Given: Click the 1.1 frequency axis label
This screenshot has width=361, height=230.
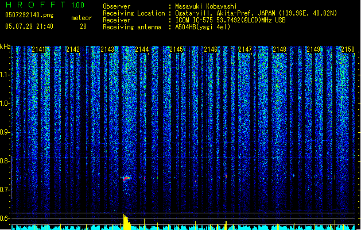Looking at the screenshot, I should [x=5, y=75].
